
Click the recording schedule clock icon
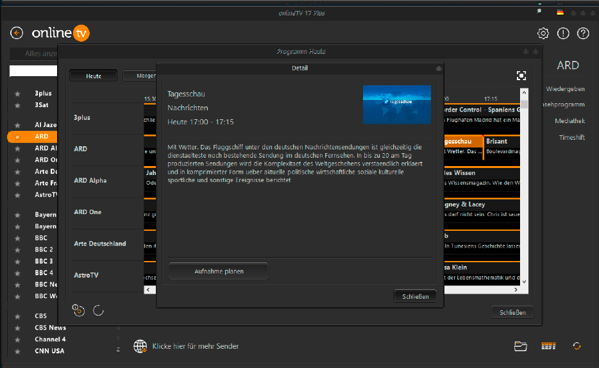click(x=79, y=310)
